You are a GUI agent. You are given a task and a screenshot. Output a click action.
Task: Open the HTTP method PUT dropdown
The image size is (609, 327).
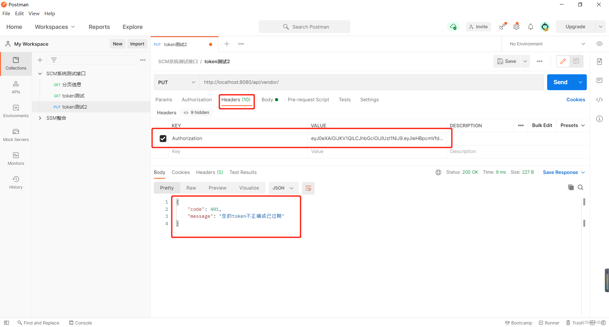tap(177, 82)
